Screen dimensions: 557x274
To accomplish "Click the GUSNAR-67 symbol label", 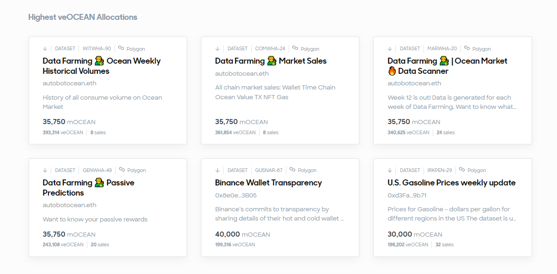I will pyautogui.click(x=269, y=170).
